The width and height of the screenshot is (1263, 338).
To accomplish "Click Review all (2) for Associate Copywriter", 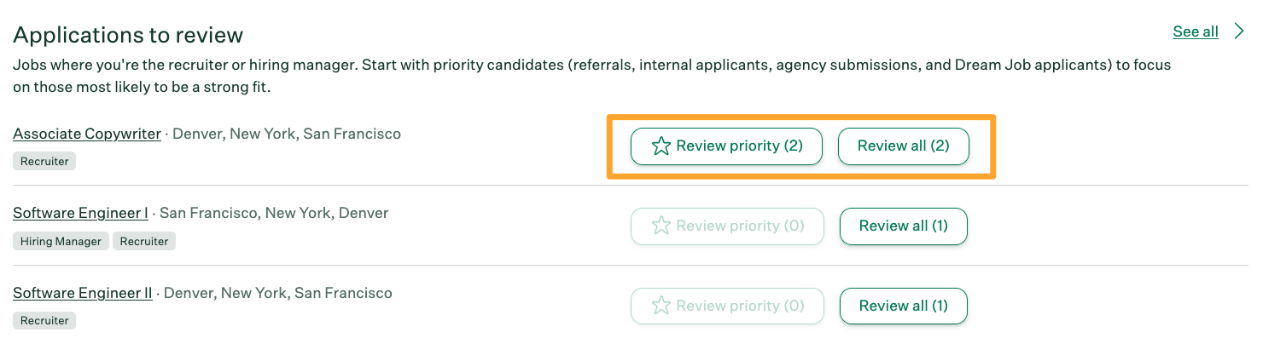I will (904, 146).
